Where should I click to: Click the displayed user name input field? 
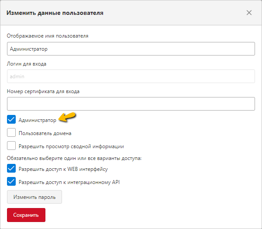131,49
